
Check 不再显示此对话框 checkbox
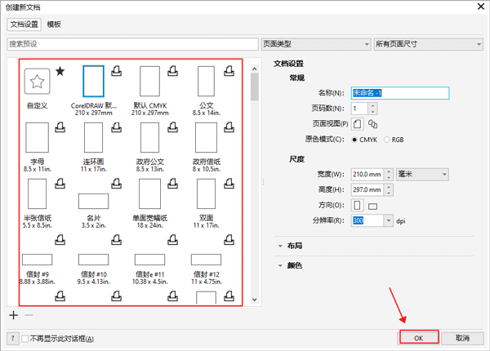pyautogui.click(x=25, y=339)
